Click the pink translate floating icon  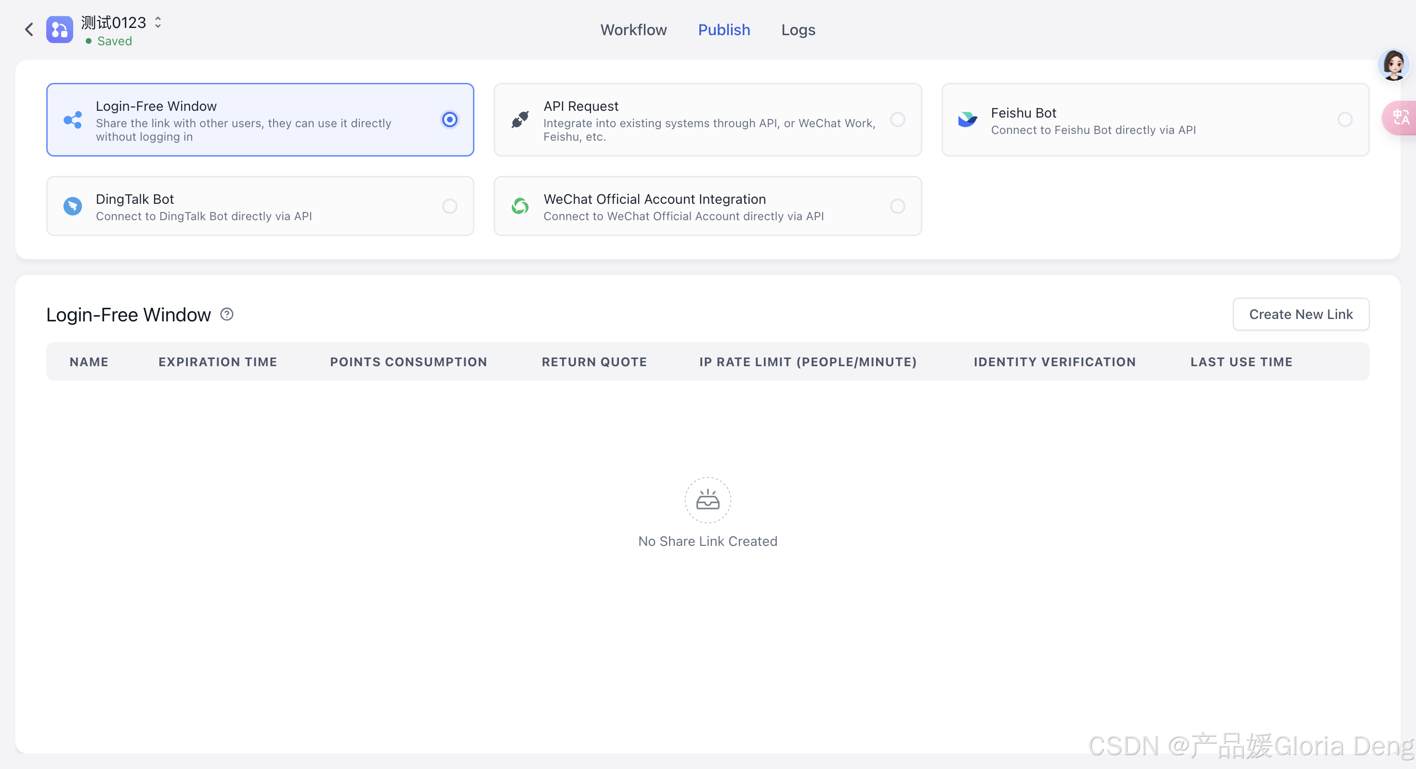(1400, 117)
